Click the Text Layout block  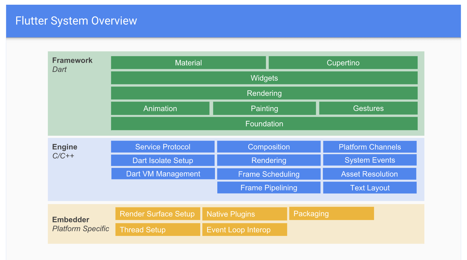tap(370, 188)
